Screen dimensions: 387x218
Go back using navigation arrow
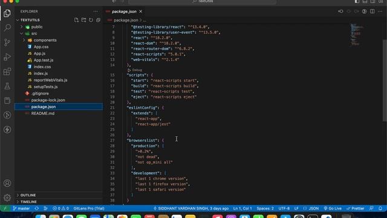coord(114,1)
